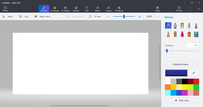Open the three-dot more options menu
Viewport: 203px width, 107px height.
pos(157,17)
